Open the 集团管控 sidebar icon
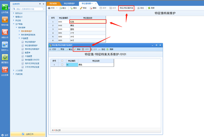 pyautogui.click(x=5, y=57)
